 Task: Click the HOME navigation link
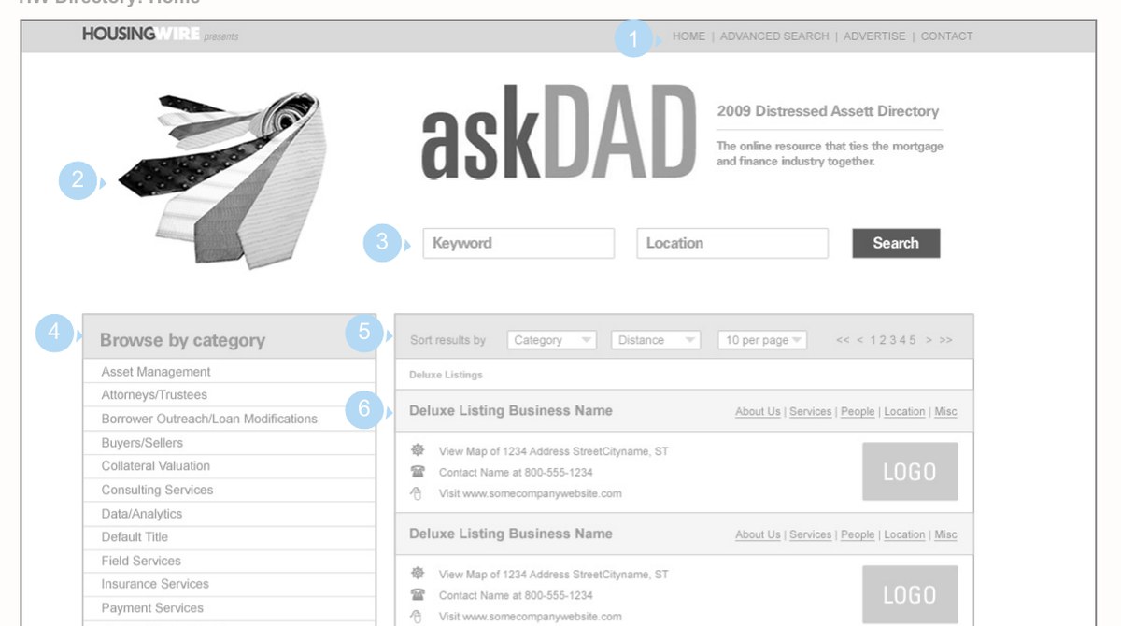(x=688, y=36)
